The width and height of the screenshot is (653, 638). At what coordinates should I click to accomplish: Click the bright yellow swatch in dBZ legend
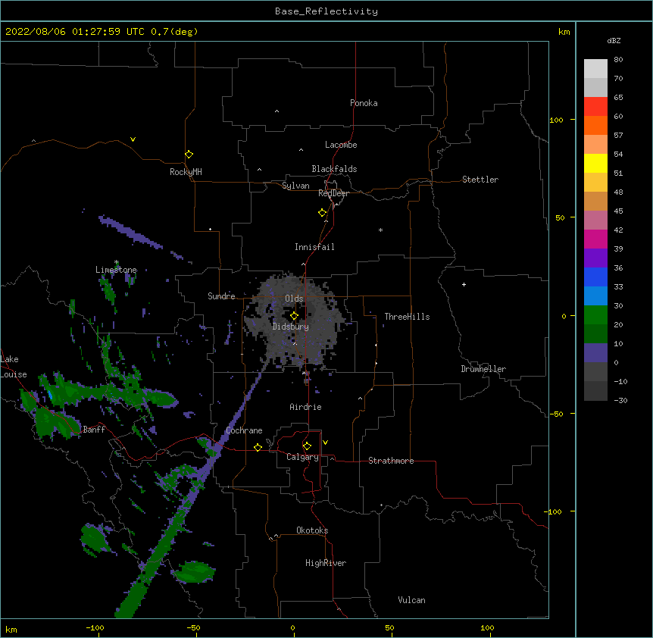coord(595,163)
